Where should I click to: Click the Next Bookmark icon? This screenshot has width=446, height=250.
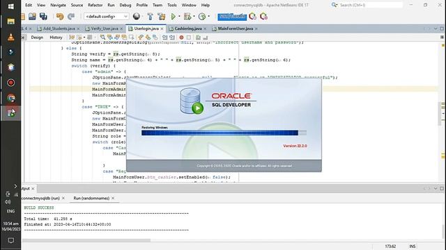(x=148, y=37)
